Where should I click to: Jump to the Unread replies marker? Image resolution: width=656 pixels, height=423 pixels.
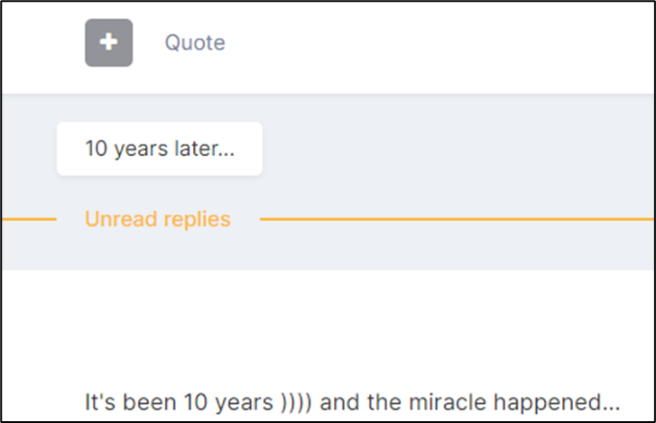pyautogui.click(x=157, y=219)
